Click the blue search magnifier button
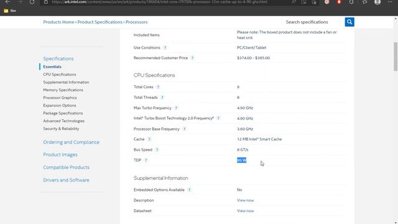Image resolution: width=398 pixels, height=224 pixels. pyautogui.click(x=349, y=22)
